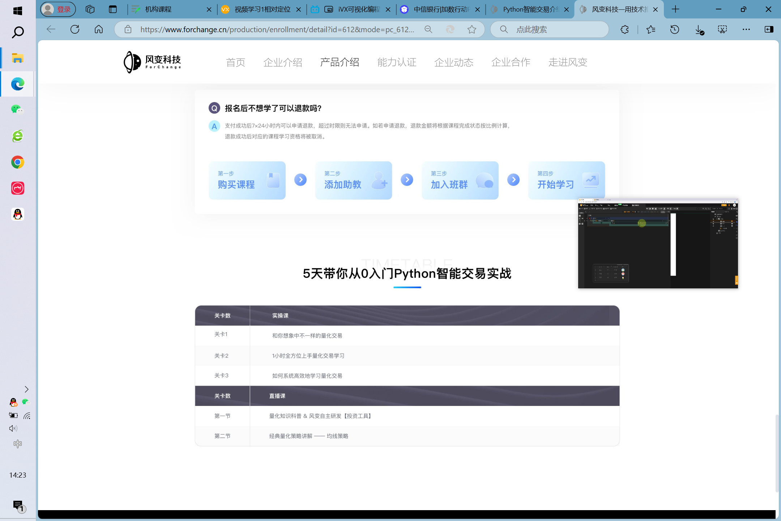Open page zoom control icon
The width and height of the screenshot is (781, 521).
pos(428,29)
